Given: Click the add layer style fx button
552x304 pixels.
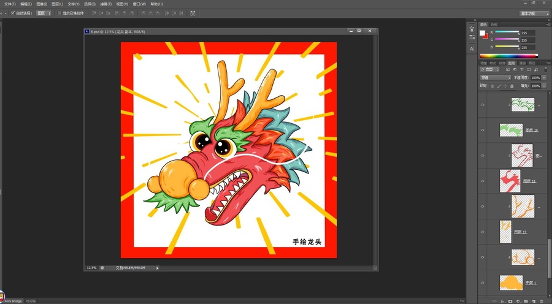Looking at the screenshot, I should click(x=503, y=302).
